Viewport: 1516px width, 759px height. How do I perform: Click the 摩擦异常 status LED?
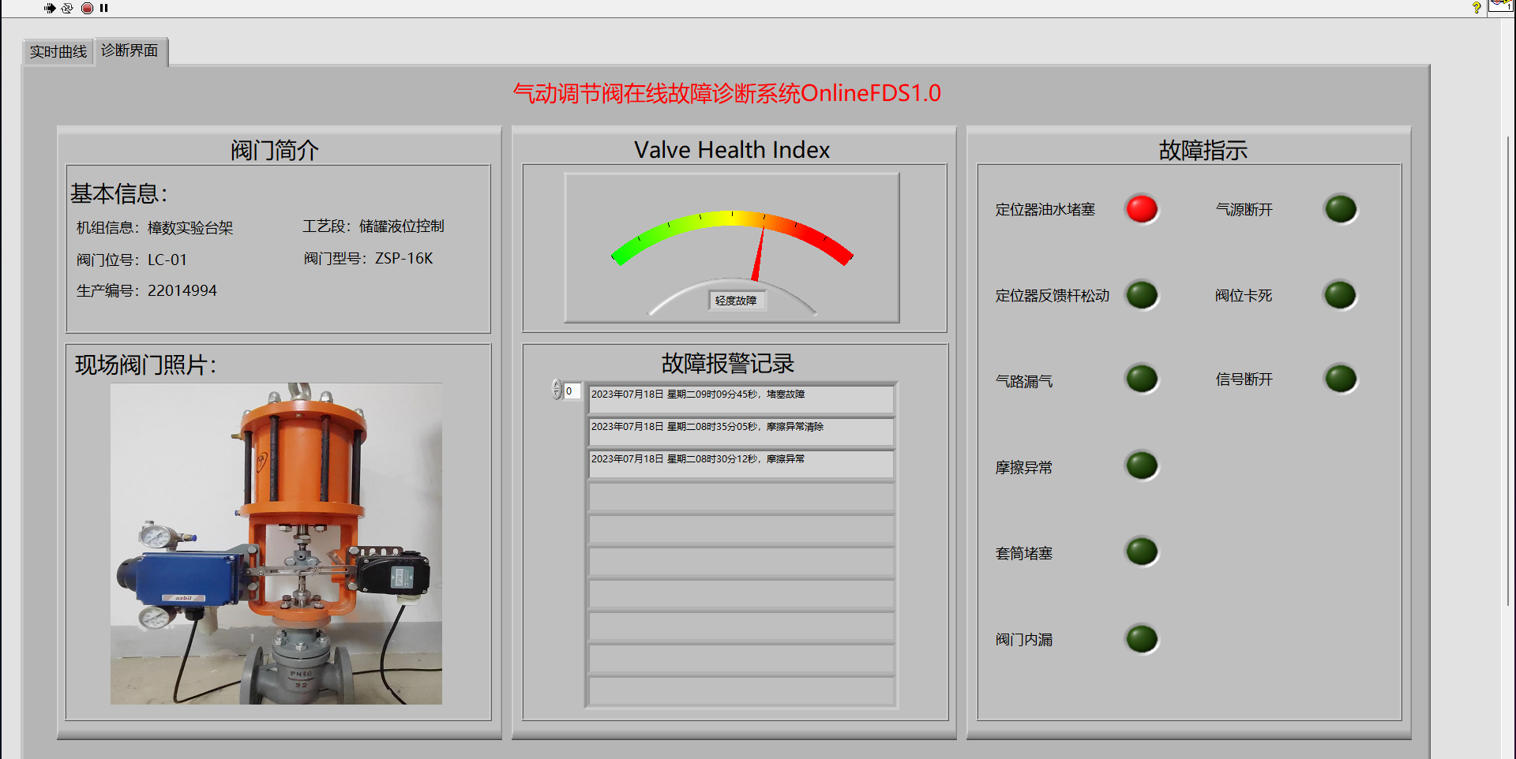point(1141,465)
